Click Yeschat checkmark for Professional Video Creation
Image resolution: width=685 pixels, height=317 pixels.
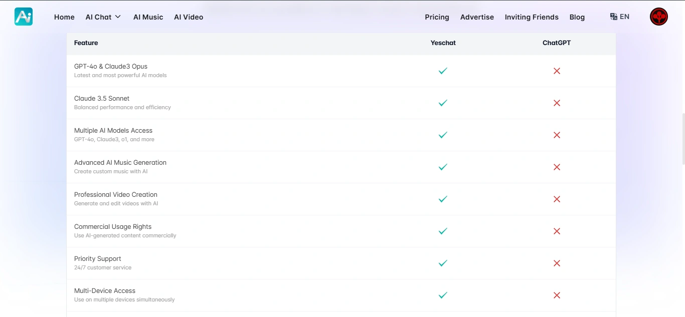(x=443, y=199)
